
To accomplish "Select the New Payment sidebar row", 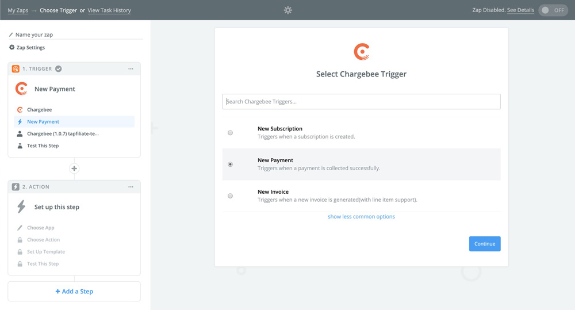I will click(74, 121).
